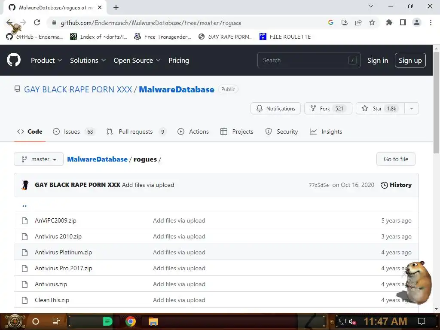Click the share page icon in address bar
440x330 pixels.
pos(358,22)
